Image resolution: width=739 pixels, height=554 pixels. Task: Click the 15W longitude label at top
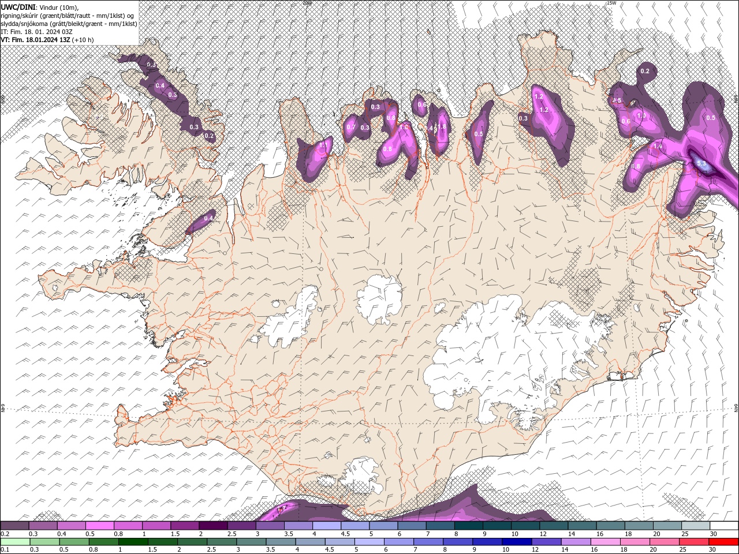tap(612, 3)
